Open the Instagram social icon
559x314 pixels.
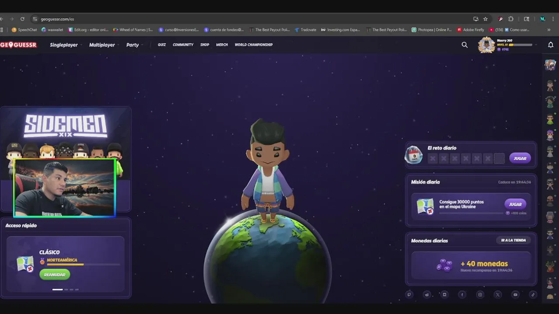coord(480,294)
